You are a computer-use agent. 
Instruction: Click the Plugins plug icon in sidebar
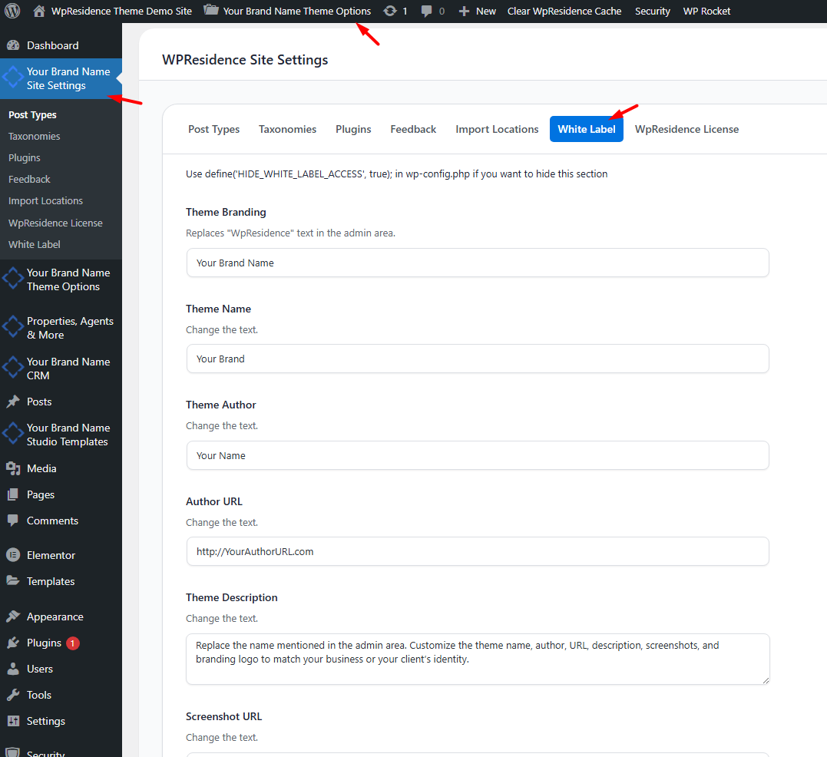coord(13,643)
